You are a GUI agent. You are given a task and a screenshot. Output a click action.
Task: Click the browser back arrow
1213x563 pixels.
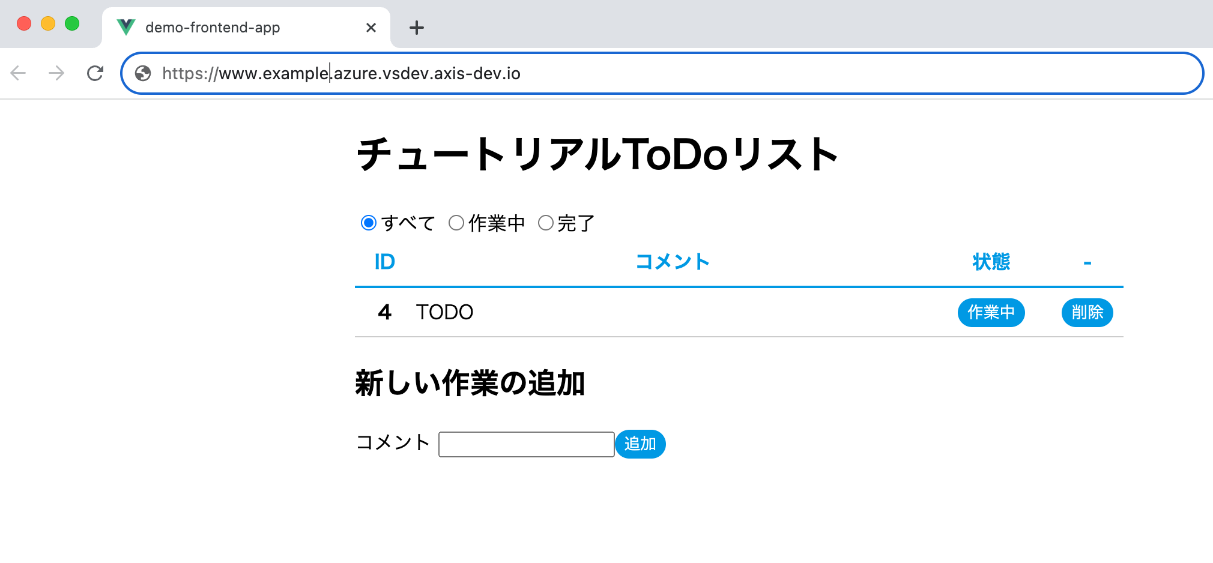click(x=19, y=73)
